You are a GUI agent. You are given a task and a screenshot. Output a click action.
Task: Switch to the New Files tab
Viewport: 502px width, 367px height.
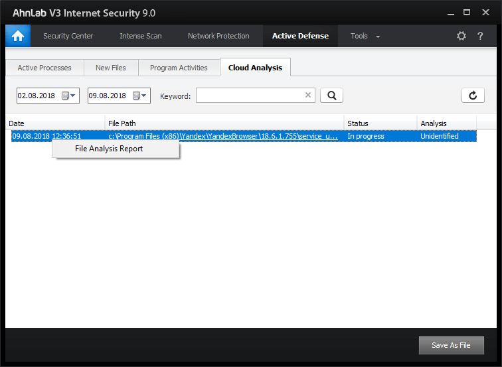pyautogui.click(x=111, y=68)
